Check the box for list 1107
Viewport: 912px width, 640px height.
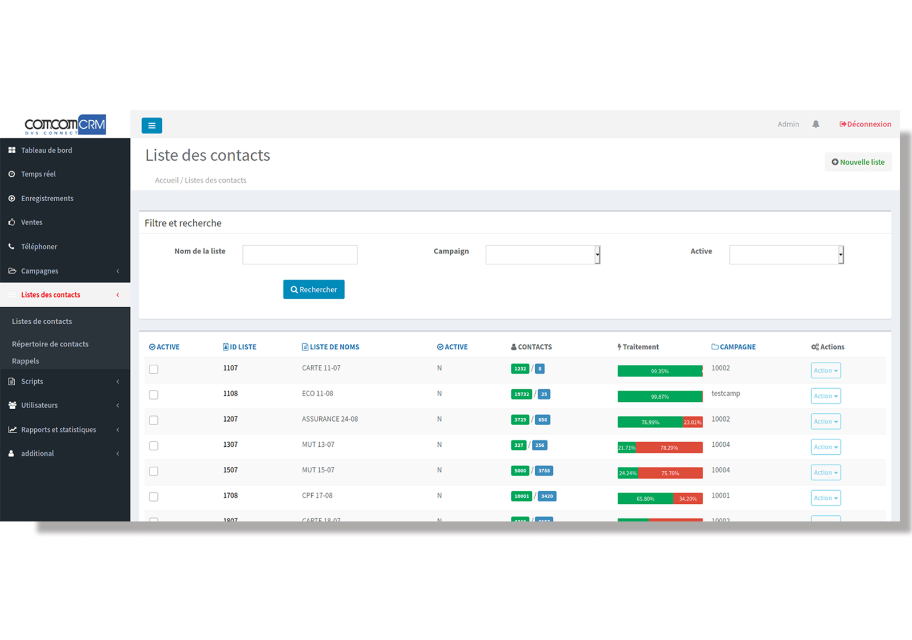click(154, 369)
